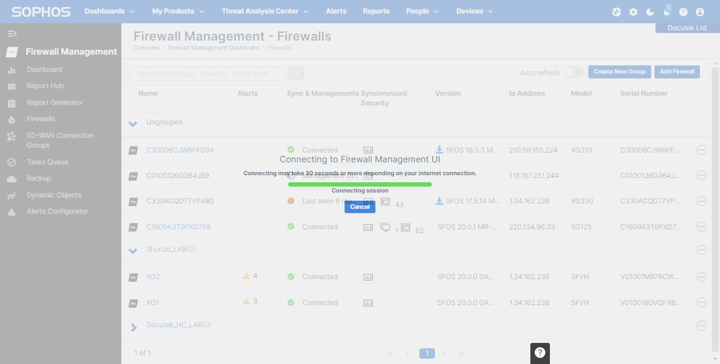Open the settings gear icon
The width and height of the screenshot is (720, 364).
click(633, 12)
